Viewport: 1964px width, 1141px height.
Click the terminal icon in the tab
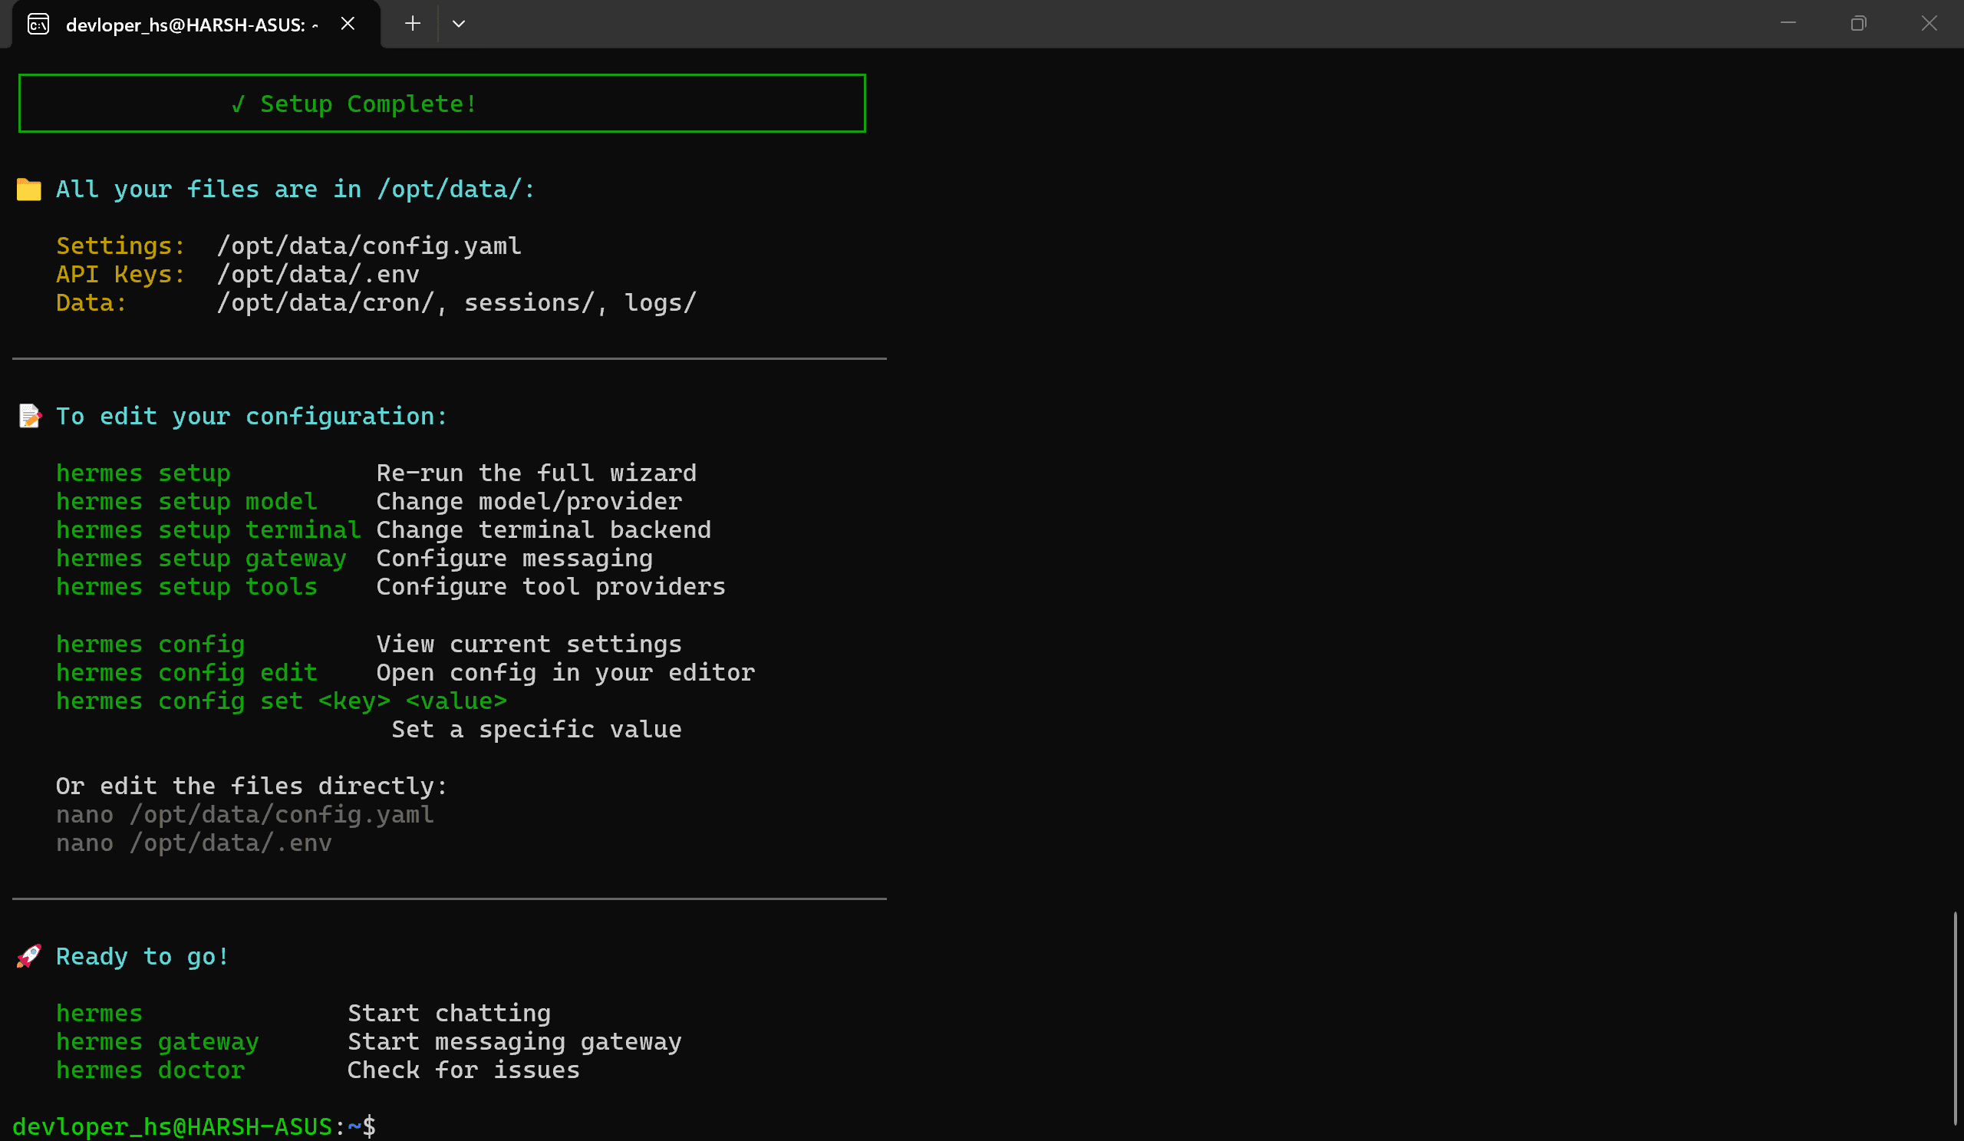[38, 24]
